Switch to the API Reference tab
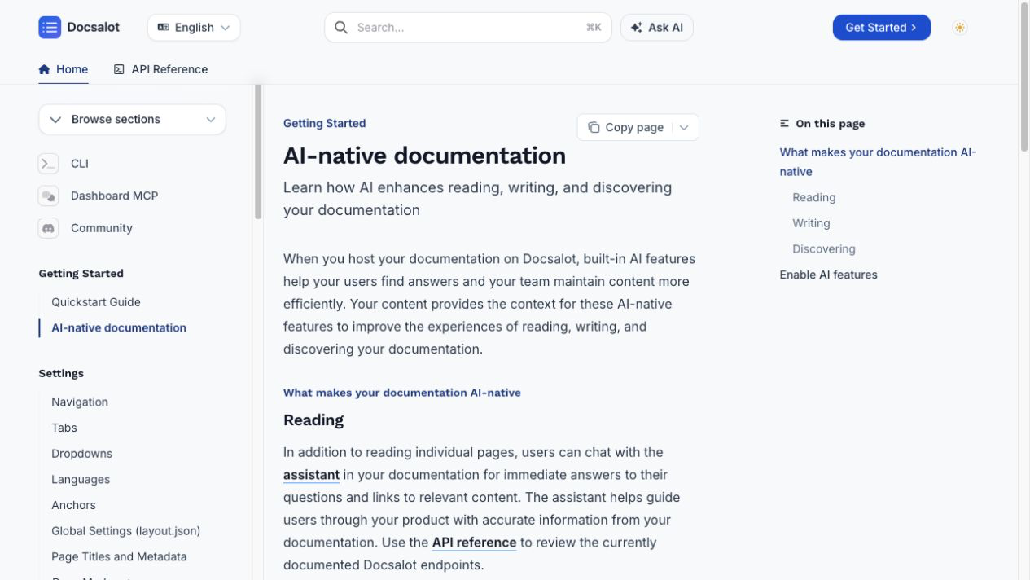 160,69
